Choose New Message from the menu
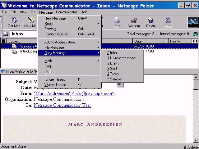Screen dimensions: 199x149 (70, 18)
